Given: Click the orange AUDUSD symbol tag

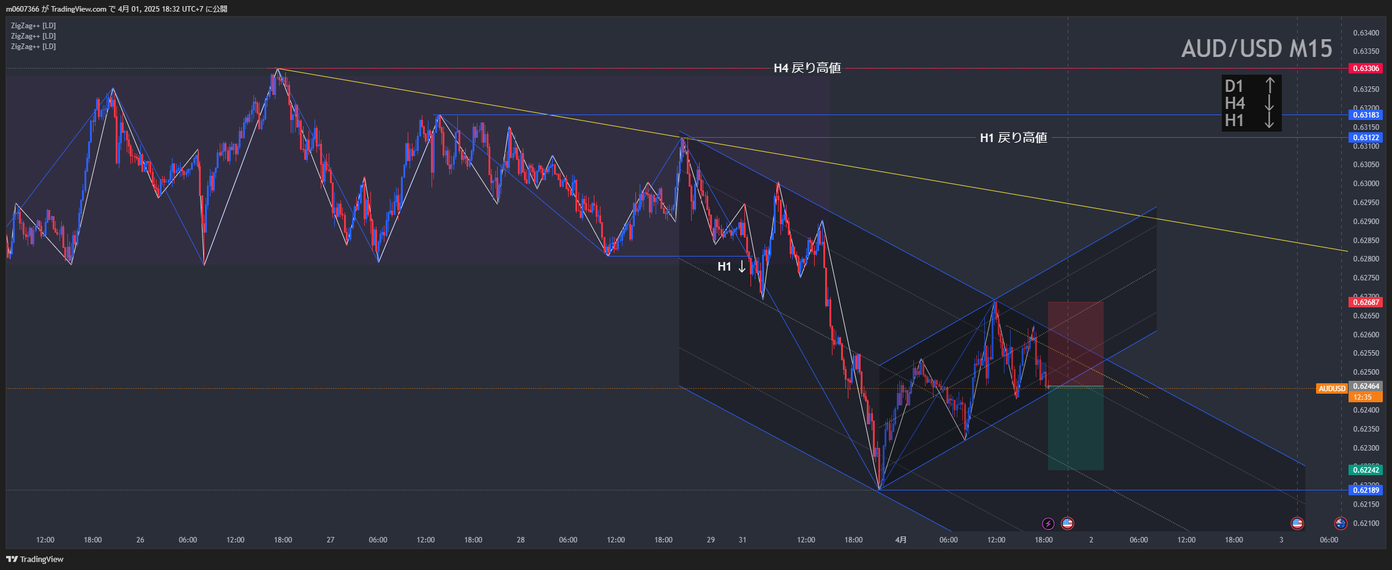Looking at the screenshot, I should pos(1332,389).
